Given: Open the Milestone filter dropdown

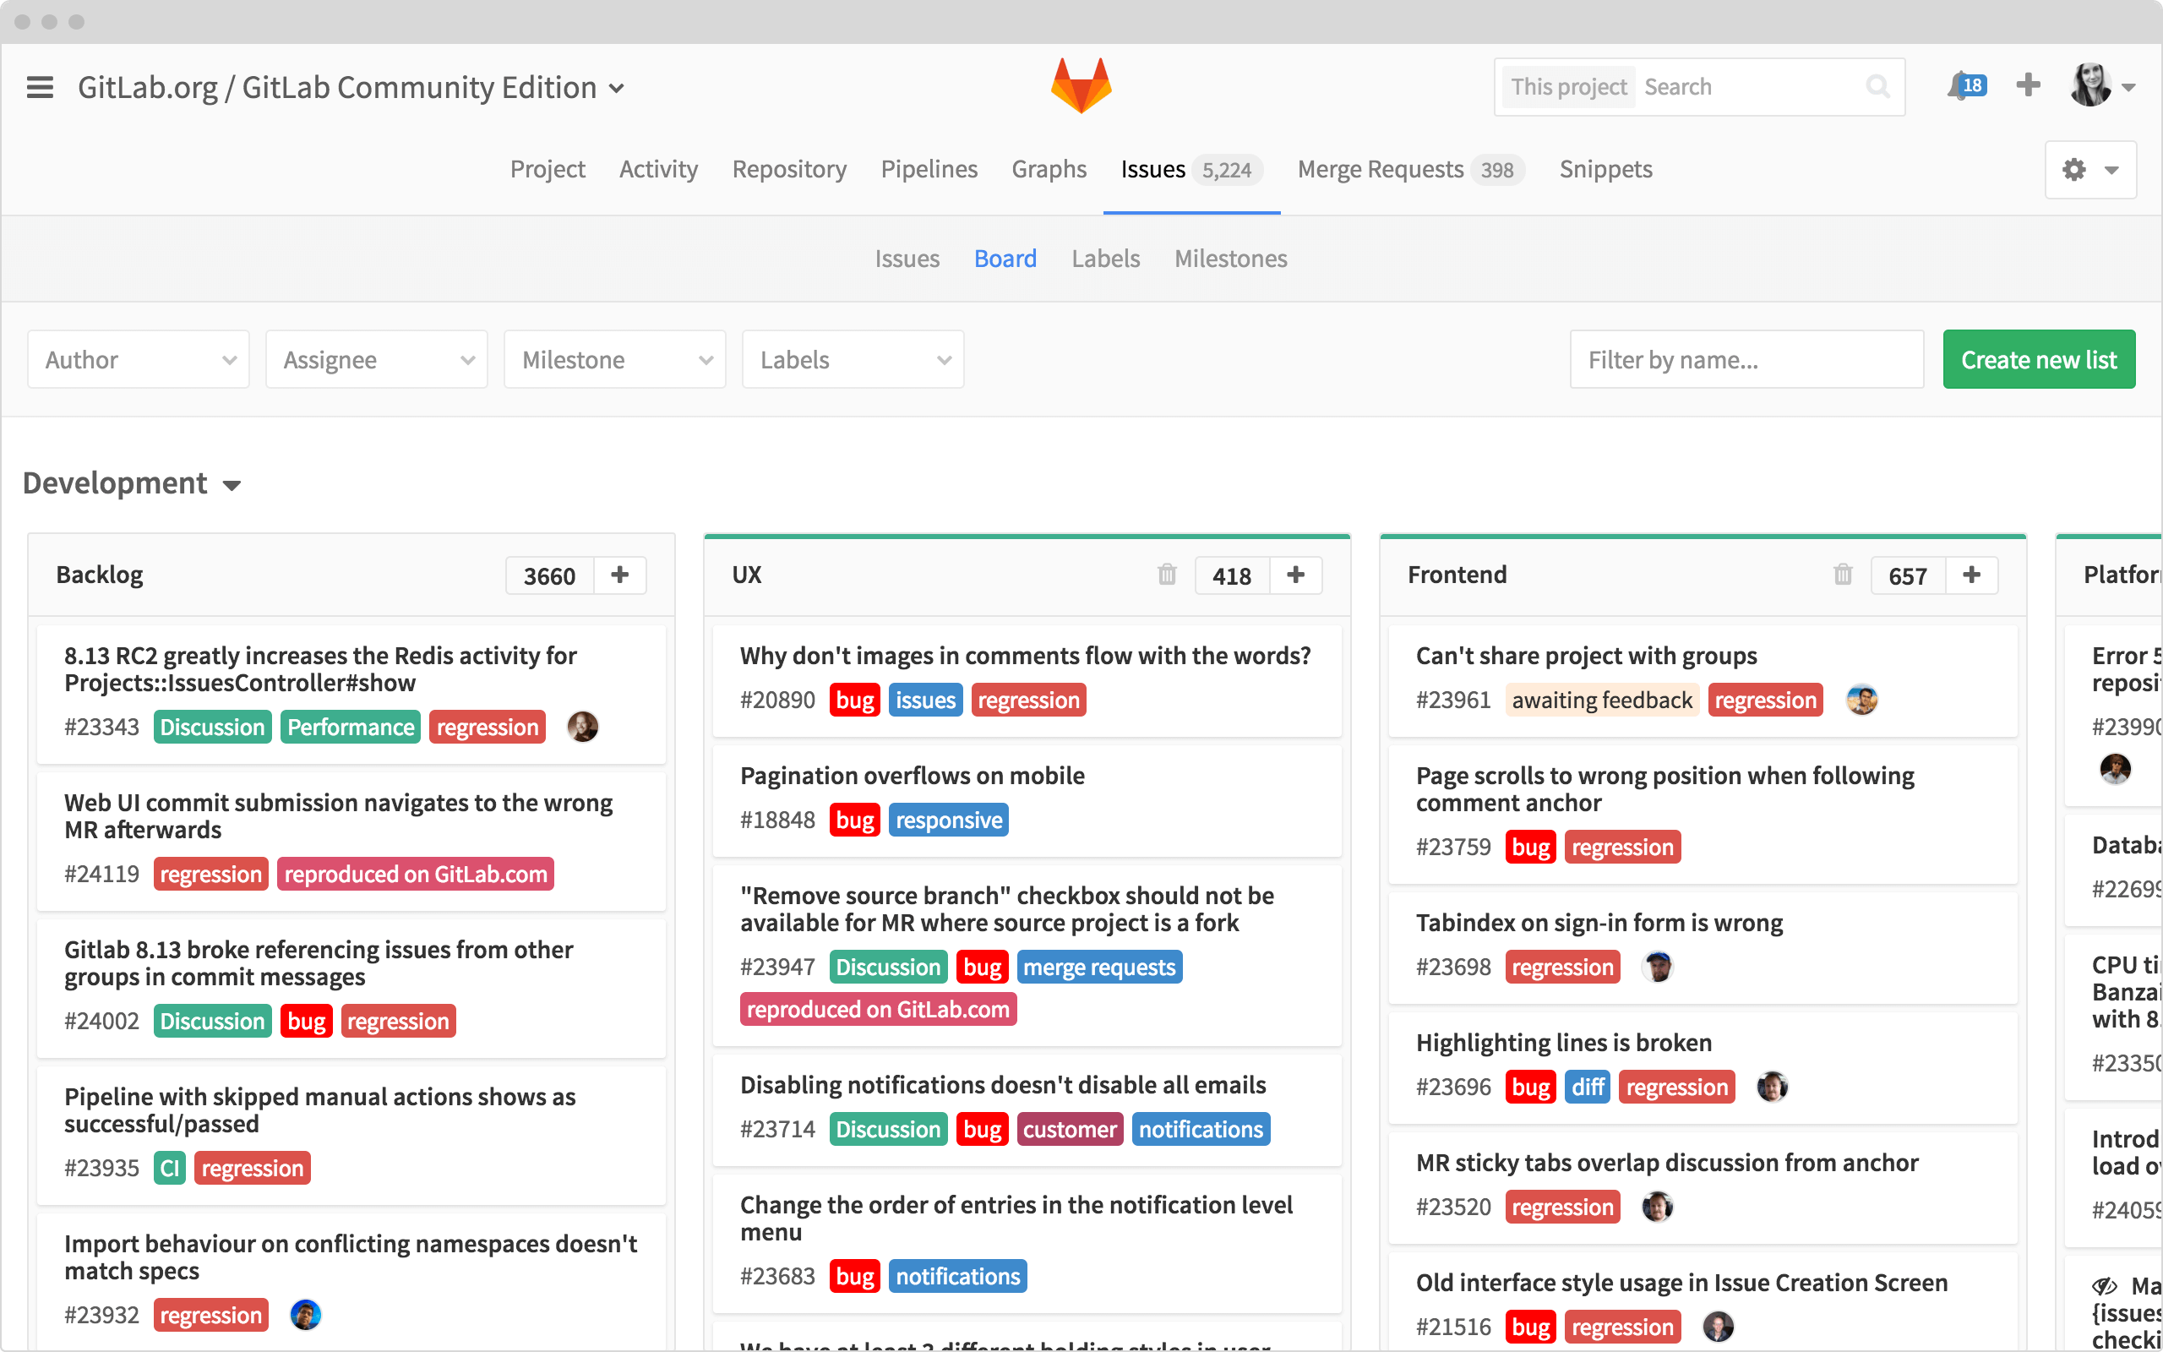Looking at the screenshot, I should click(x=614, y=358).
